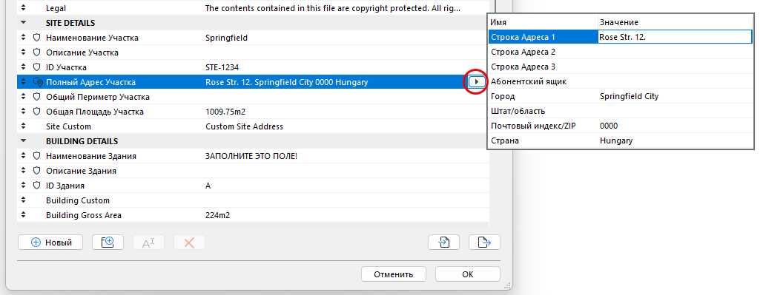The height and width of the screenshot is (295, 763).
Task: Click the 224m2 gross area value
Action: [217, 215]
